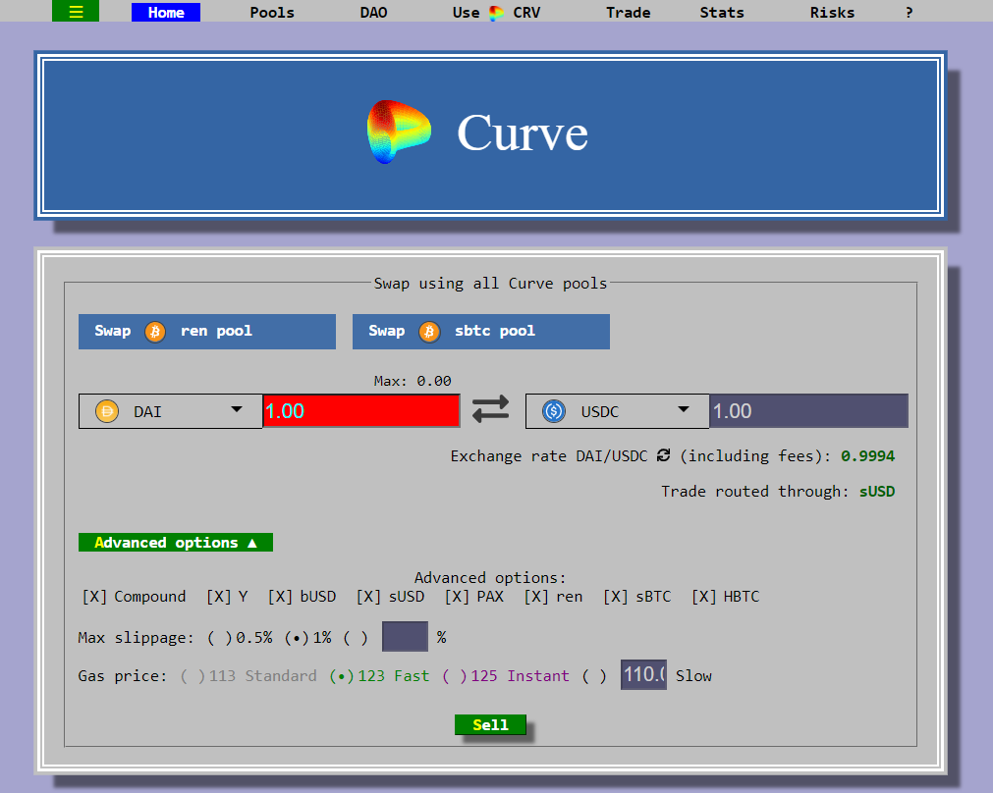Image resolution: width=993 pixels, height=793 pixels.
Task: Click the DAI coin icon
Action: tap(107, 411)
